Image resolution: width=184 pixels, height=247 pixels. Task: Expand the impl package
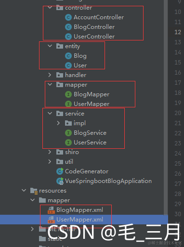click(x=58, y=123)
